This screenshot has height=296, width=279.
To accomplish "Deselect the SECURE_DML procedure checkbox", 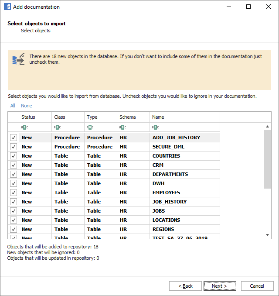I will click(x=14, y=147).
